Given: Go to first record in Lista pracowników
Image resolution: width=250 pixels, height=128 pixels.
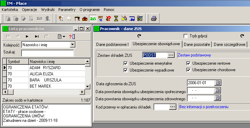Looking at the screenshot, I should (x=8, y=37).
